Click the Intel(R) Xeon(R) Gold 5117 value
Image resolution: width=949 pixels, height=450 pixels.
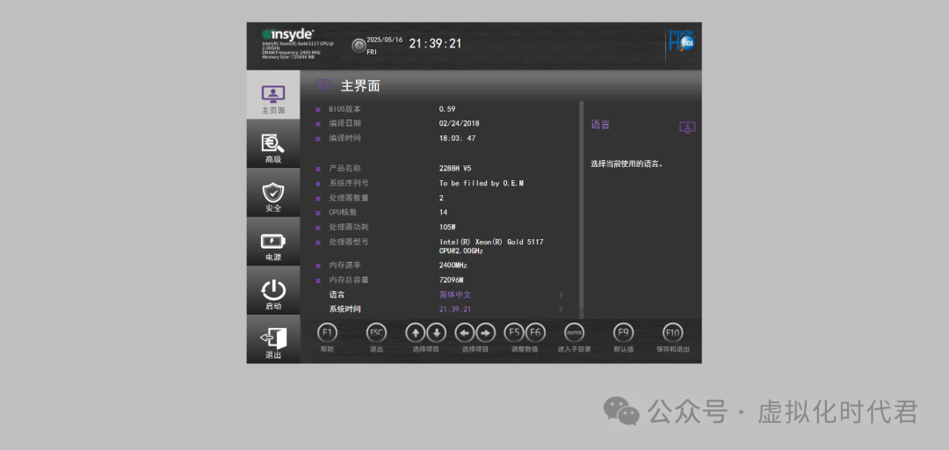pyautogui.click(x=491, y=246)
